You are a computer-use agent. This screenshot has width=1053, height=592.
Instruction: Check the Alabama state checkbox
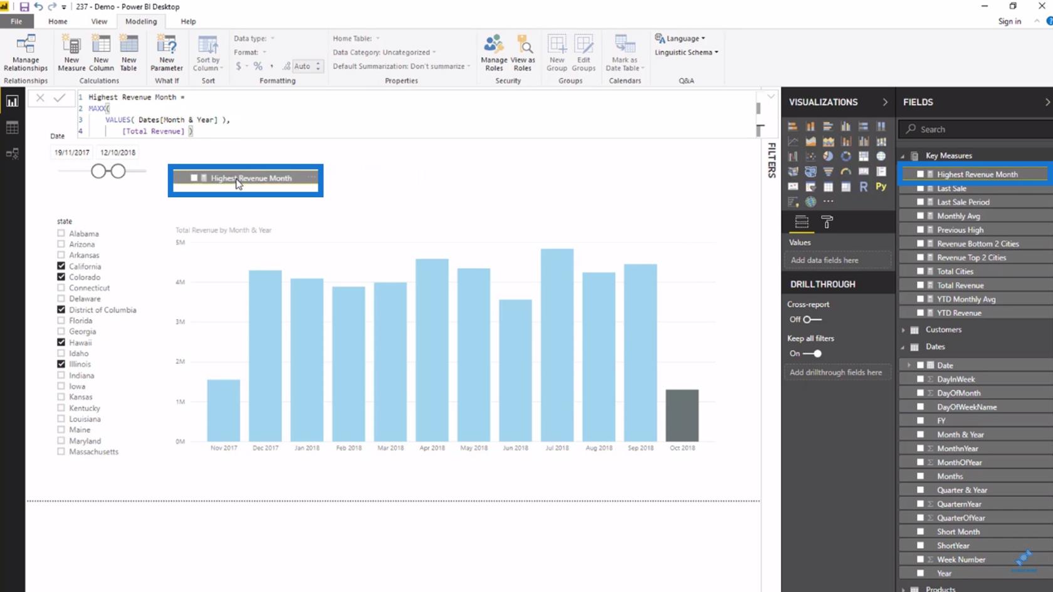tap(61, 233)
